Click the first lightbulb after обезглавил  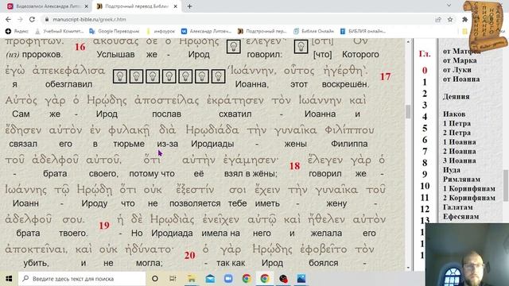point(120,76)
